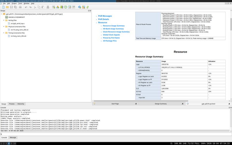Click the lightbulb icon on Start Page tab
The image size is (232, 145).
point(94,104)
